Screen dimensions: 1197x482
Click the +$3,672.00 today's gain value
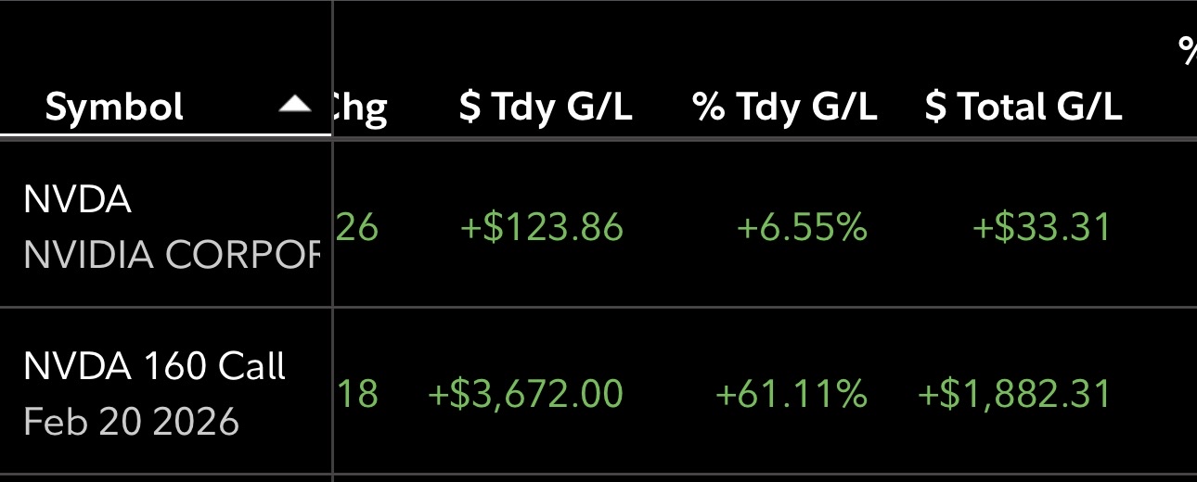525,394
